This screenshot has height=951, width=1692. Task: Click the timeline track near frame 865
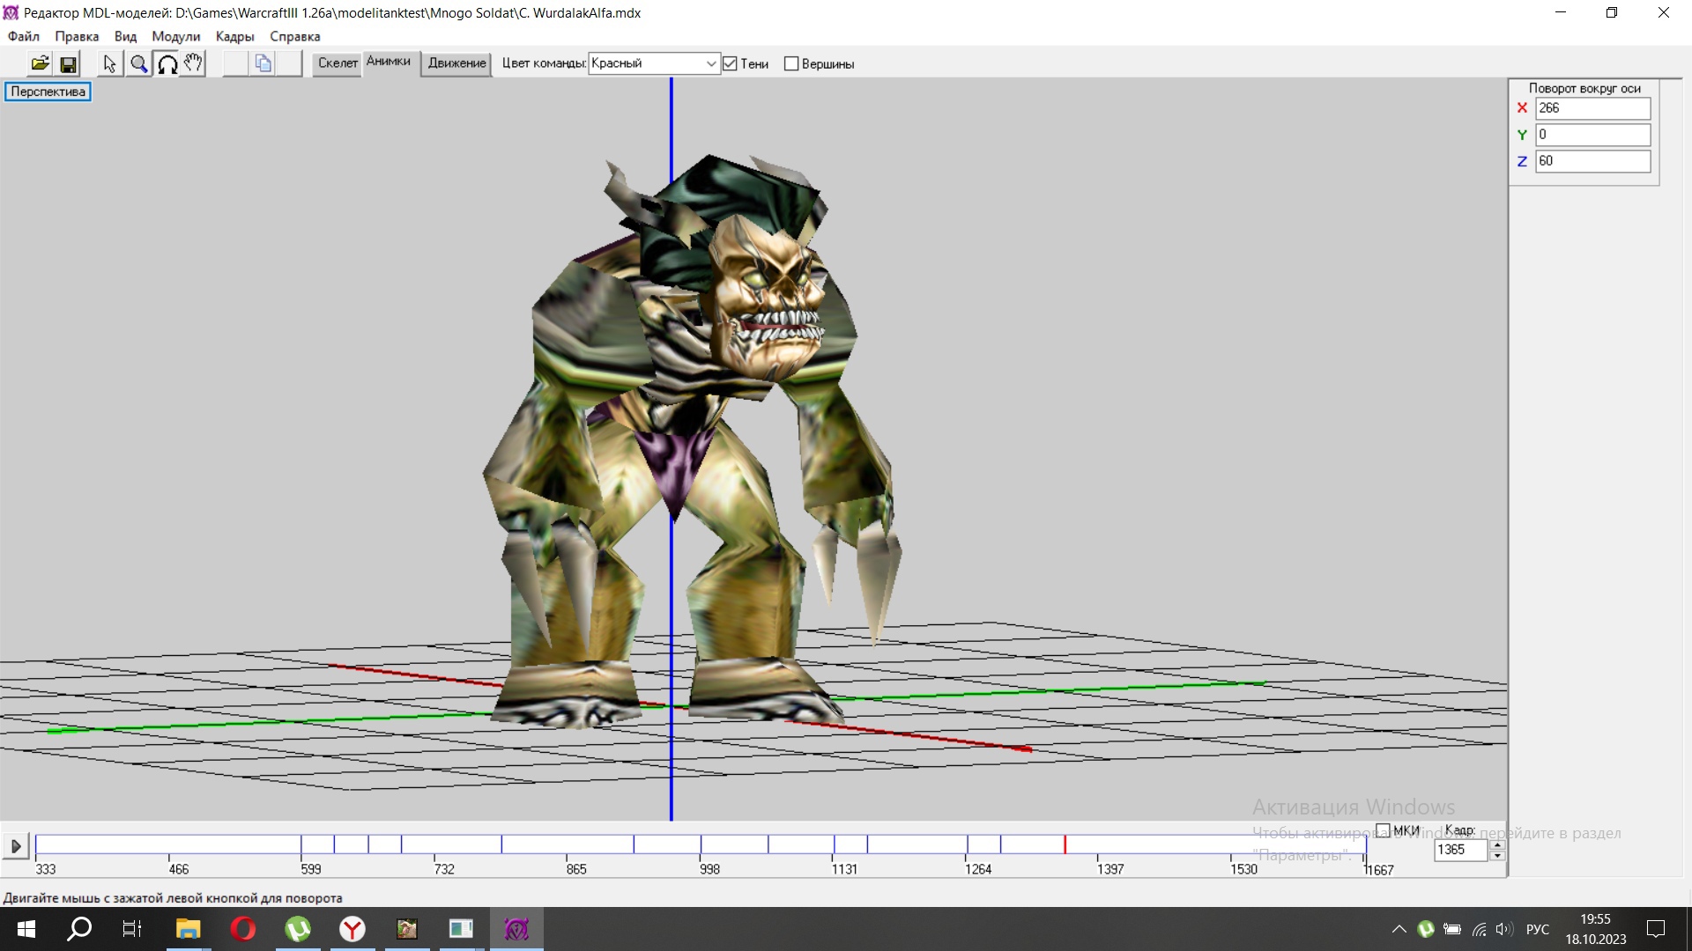coord(567,844)
